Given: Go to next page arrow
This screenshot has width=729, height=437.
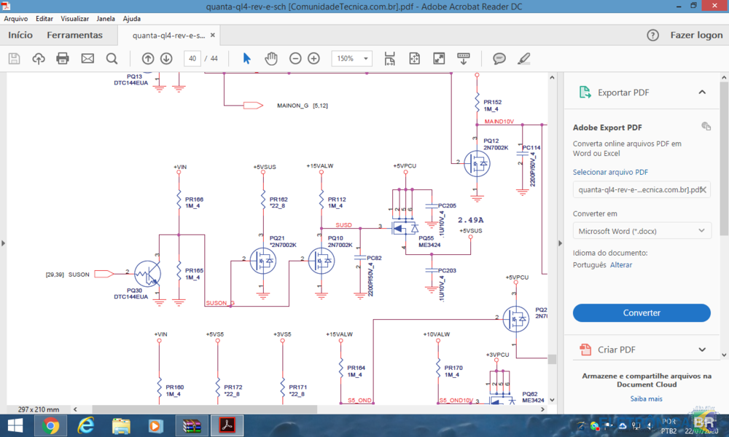Looking at the screenshot, I should [166, 58].
